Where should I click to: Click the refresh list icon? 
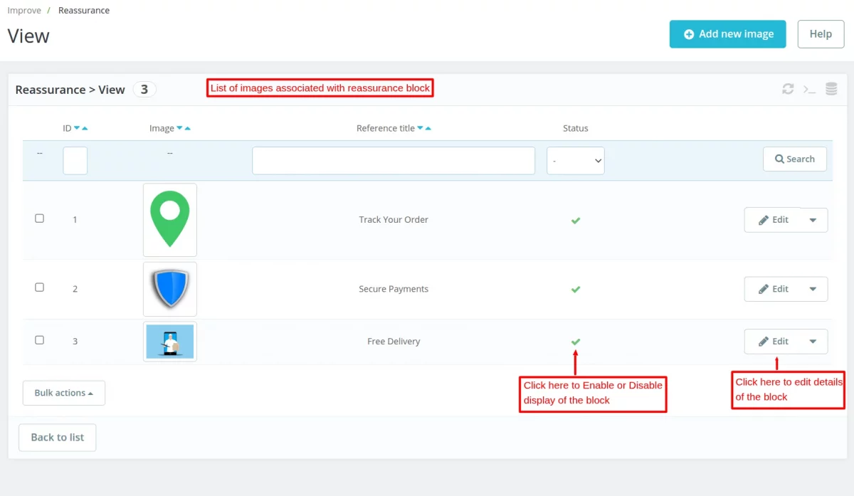(788, 89)
